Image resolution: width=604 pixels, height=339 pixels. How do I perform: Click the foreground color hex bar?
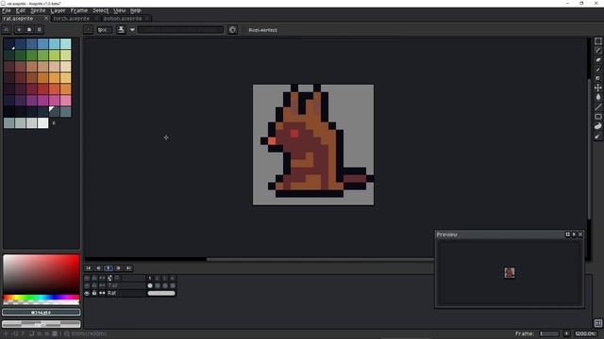(42, 313)
